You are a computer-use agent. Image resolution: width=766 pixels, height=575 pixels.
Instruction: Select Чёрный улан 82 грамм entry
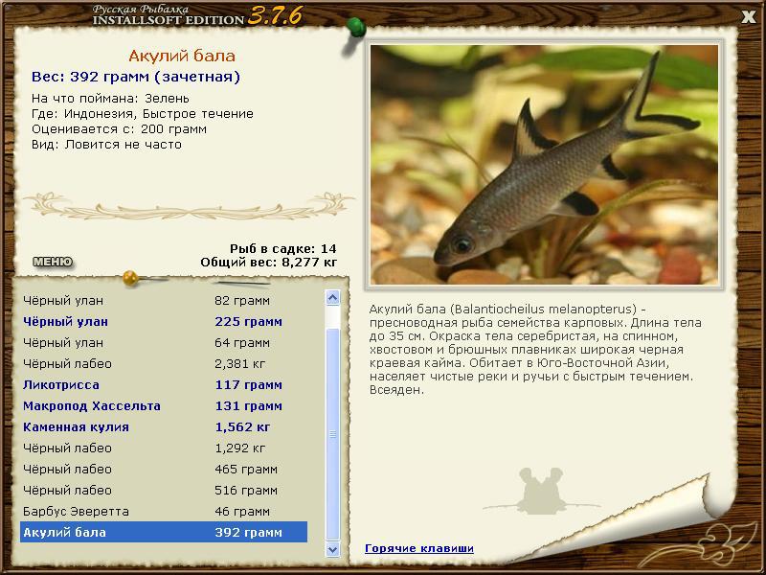point(164,301)
